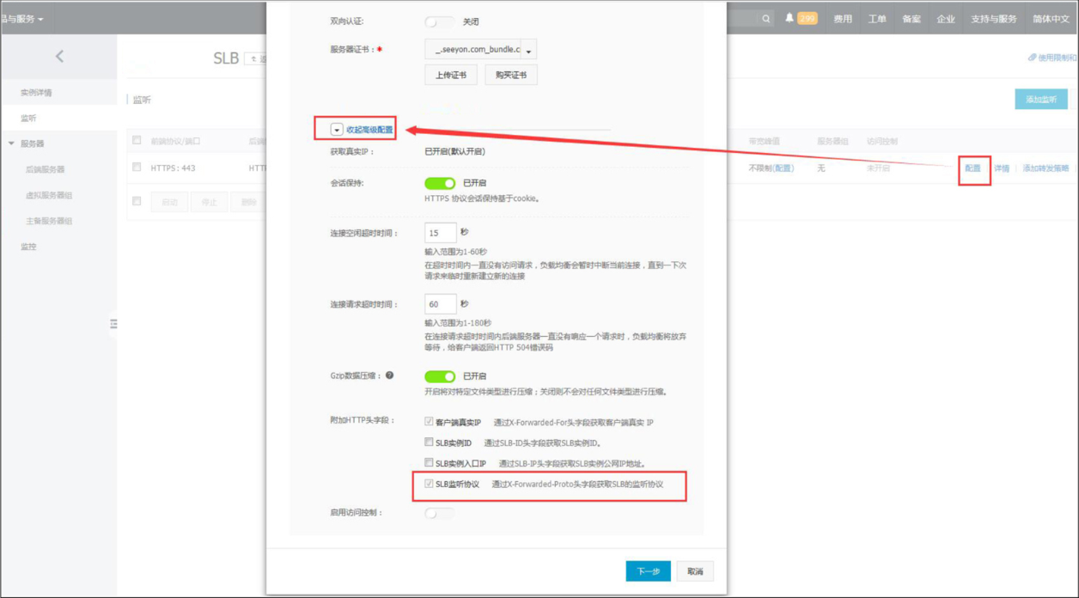This screenshot has height=598, width=1079.
Task: Click the return button next to SLB title
Action: click(256, 58)
